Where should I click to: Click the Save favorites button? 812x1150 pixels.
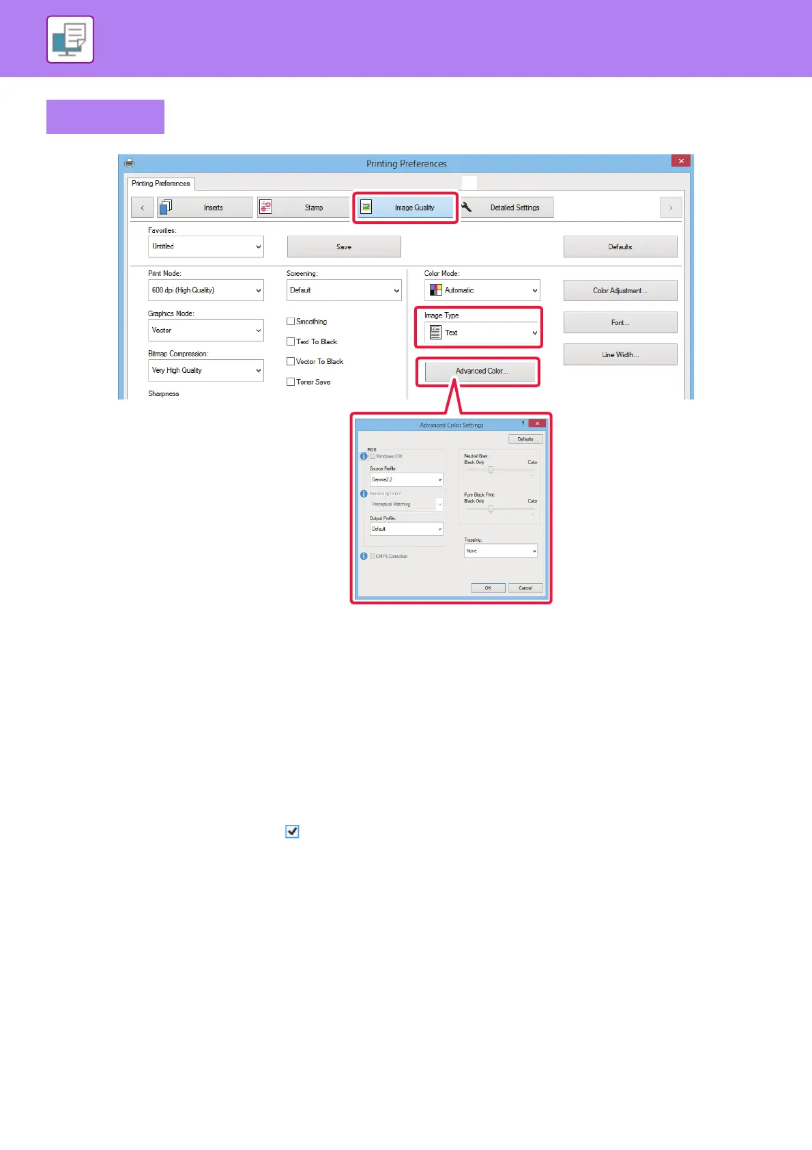coord(344,247)
